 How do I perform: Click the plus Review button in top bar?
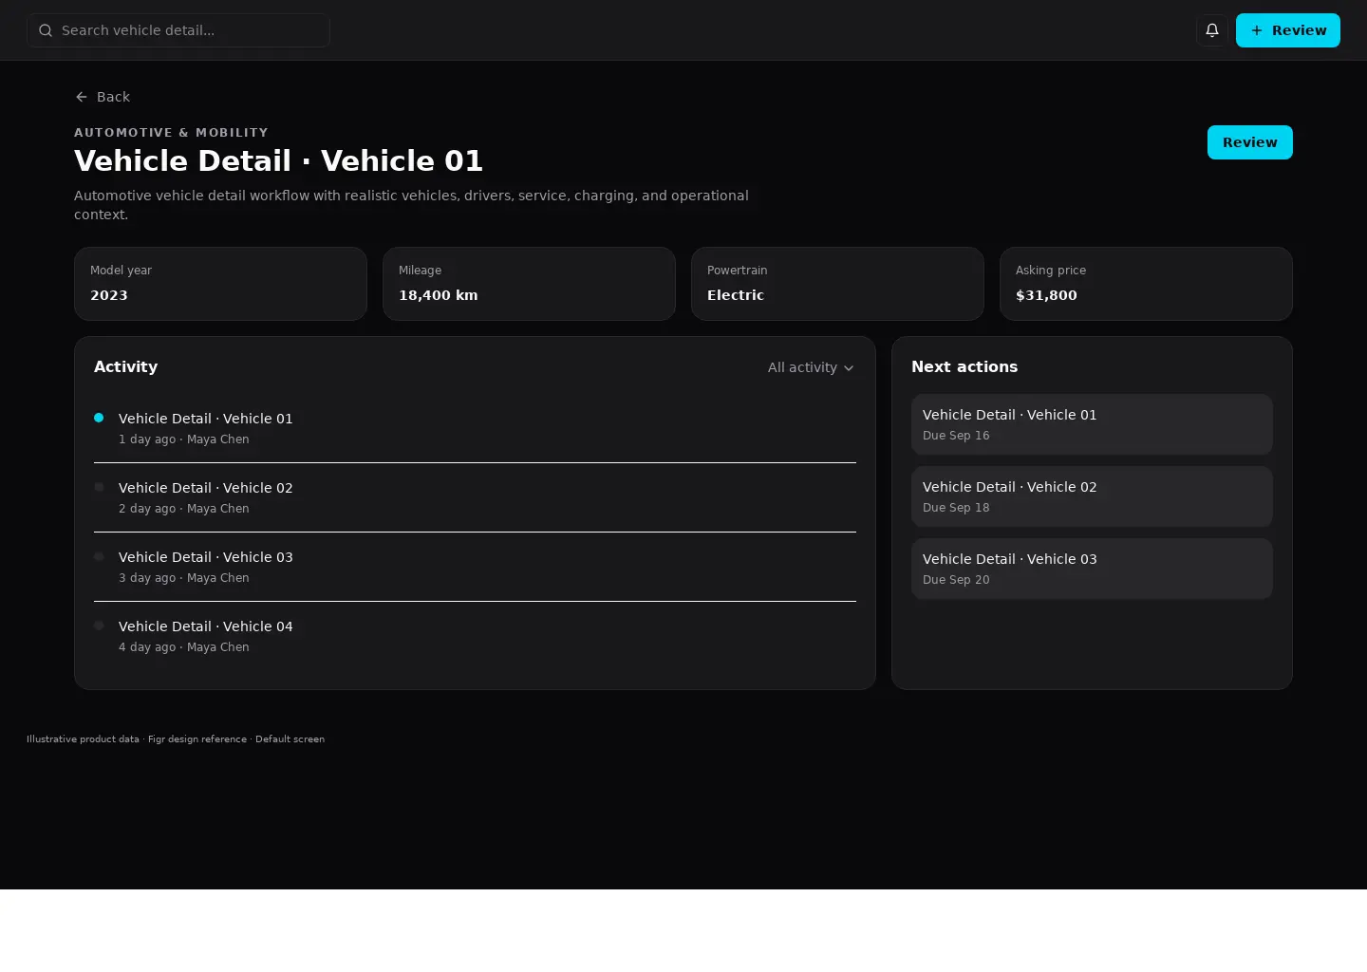pos(1288,30)
